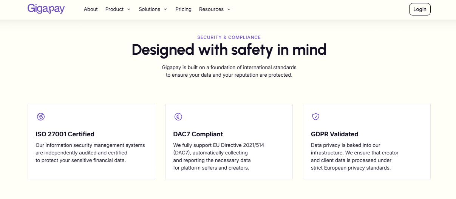
Task: Click the text 'strict European privacy standards.'
Action: point(351,168)
